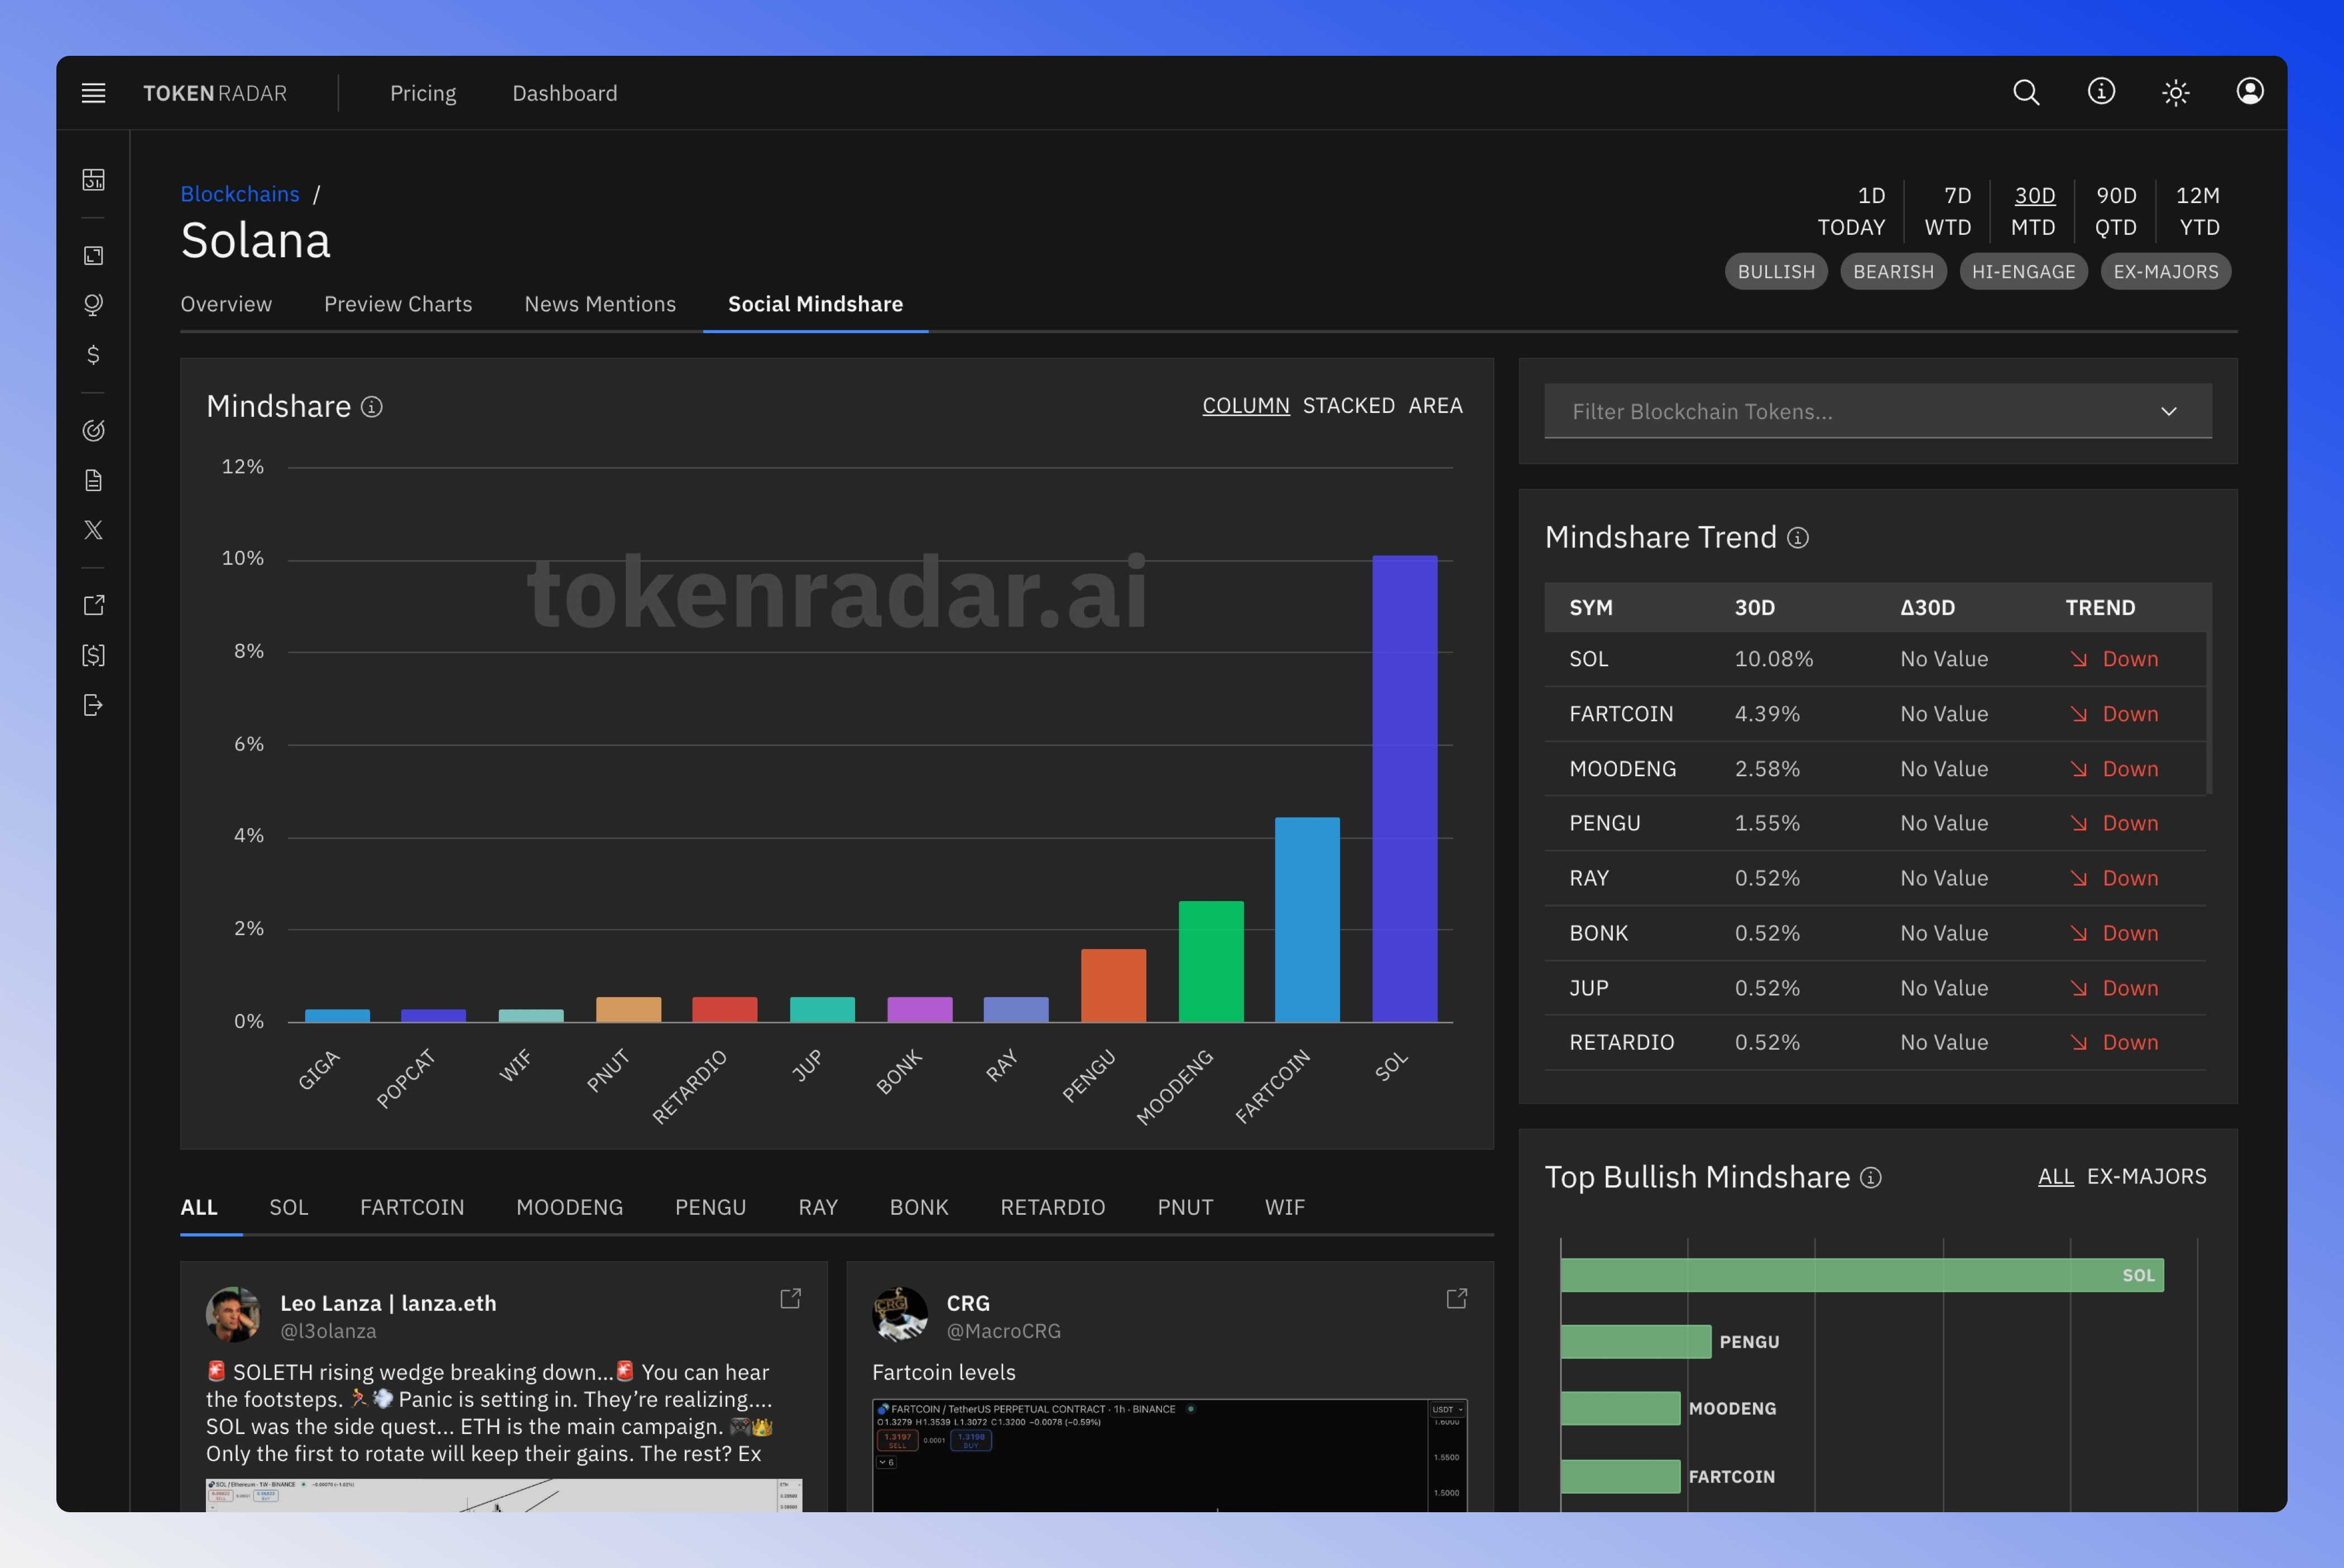
Task: Select the ALL posts tab
Action: [199, 1207]
